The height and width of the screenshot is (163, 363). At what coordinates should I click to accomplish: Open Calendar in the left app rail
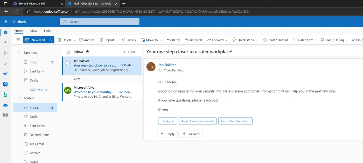point(5,42)
